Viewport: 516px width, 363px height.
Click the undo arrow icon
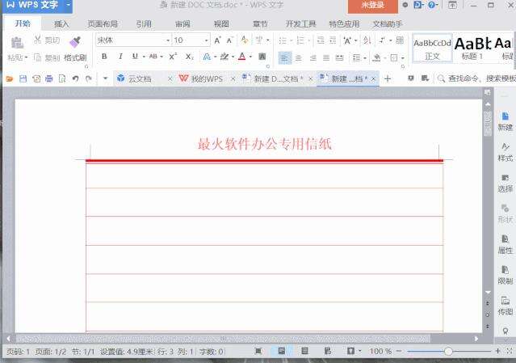tap(75, 78)
